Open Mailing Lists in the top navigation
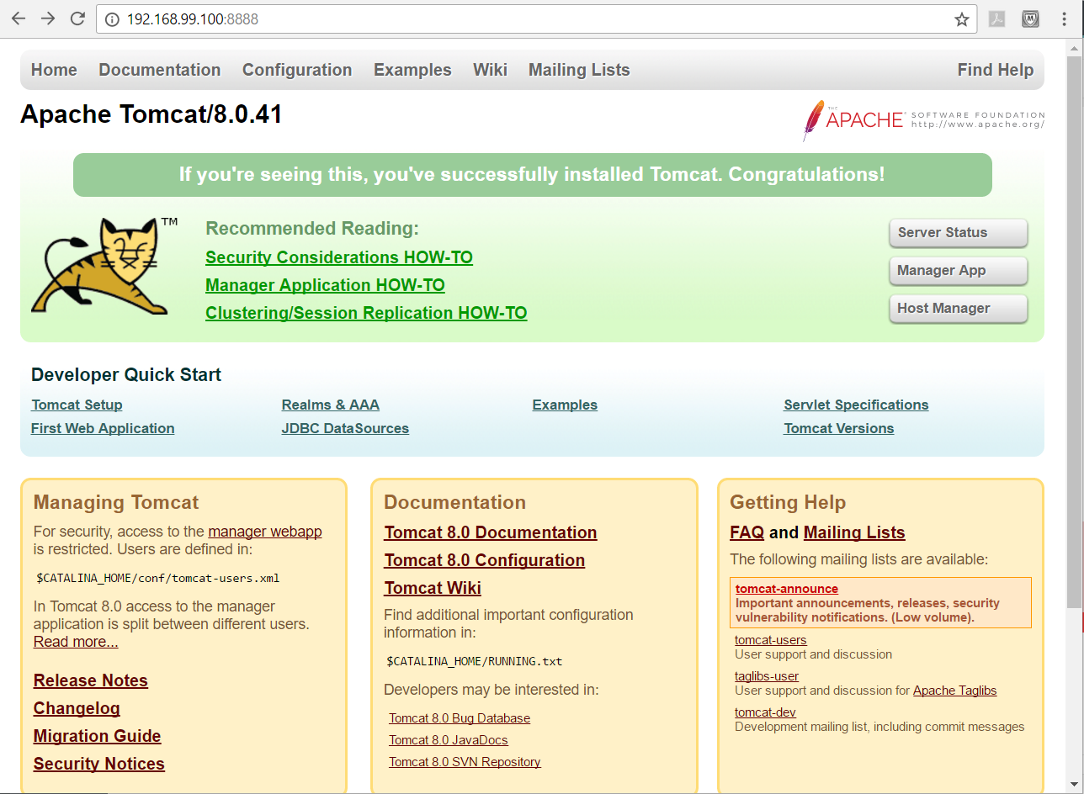The height and width of the screenshot is (794, 1084). [x=579, y=70]
